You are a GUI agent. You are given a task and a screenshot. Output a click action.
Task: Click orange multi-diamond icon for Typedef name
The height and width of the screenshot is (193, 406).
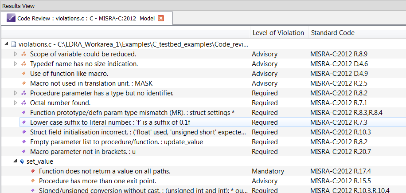coord(24,64)
